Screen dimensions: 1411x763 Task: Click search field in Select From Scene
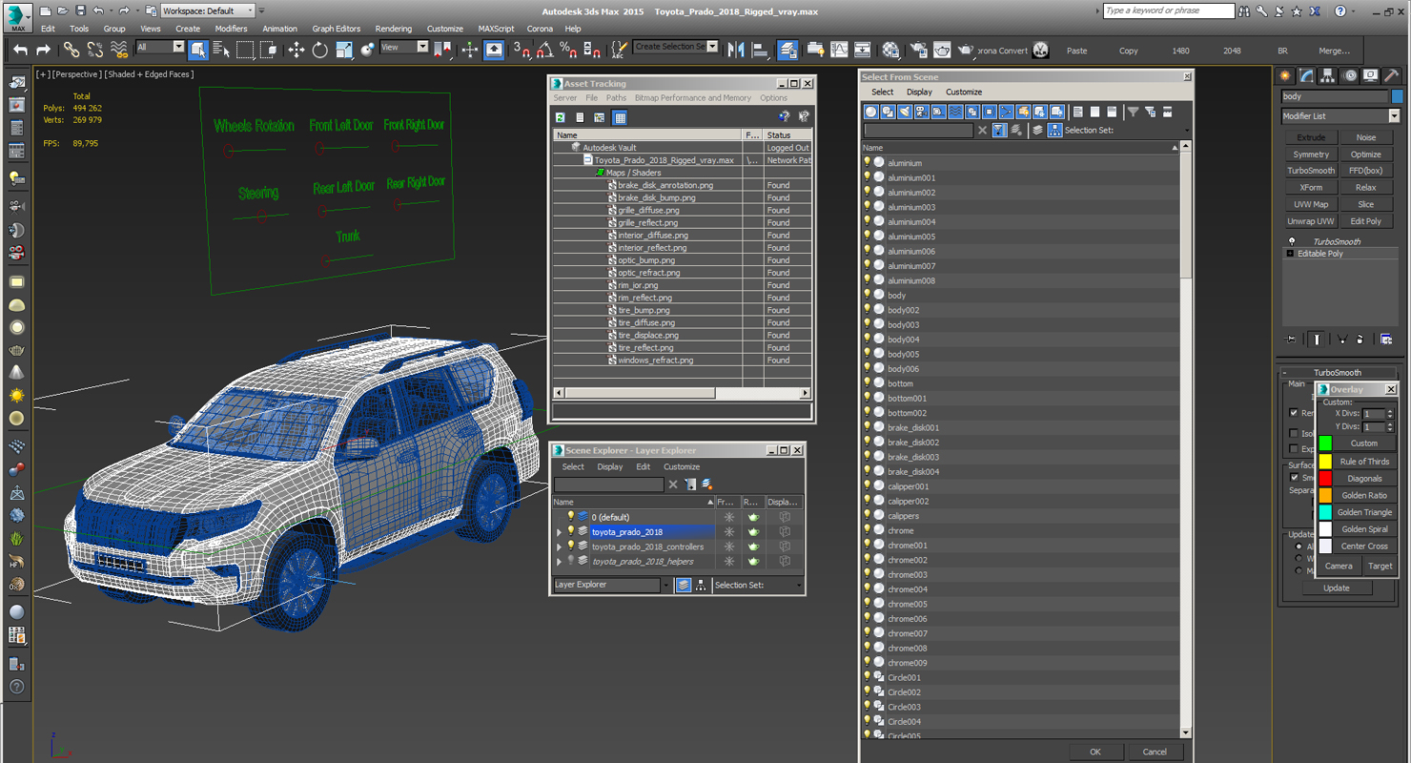pos(918,130)
